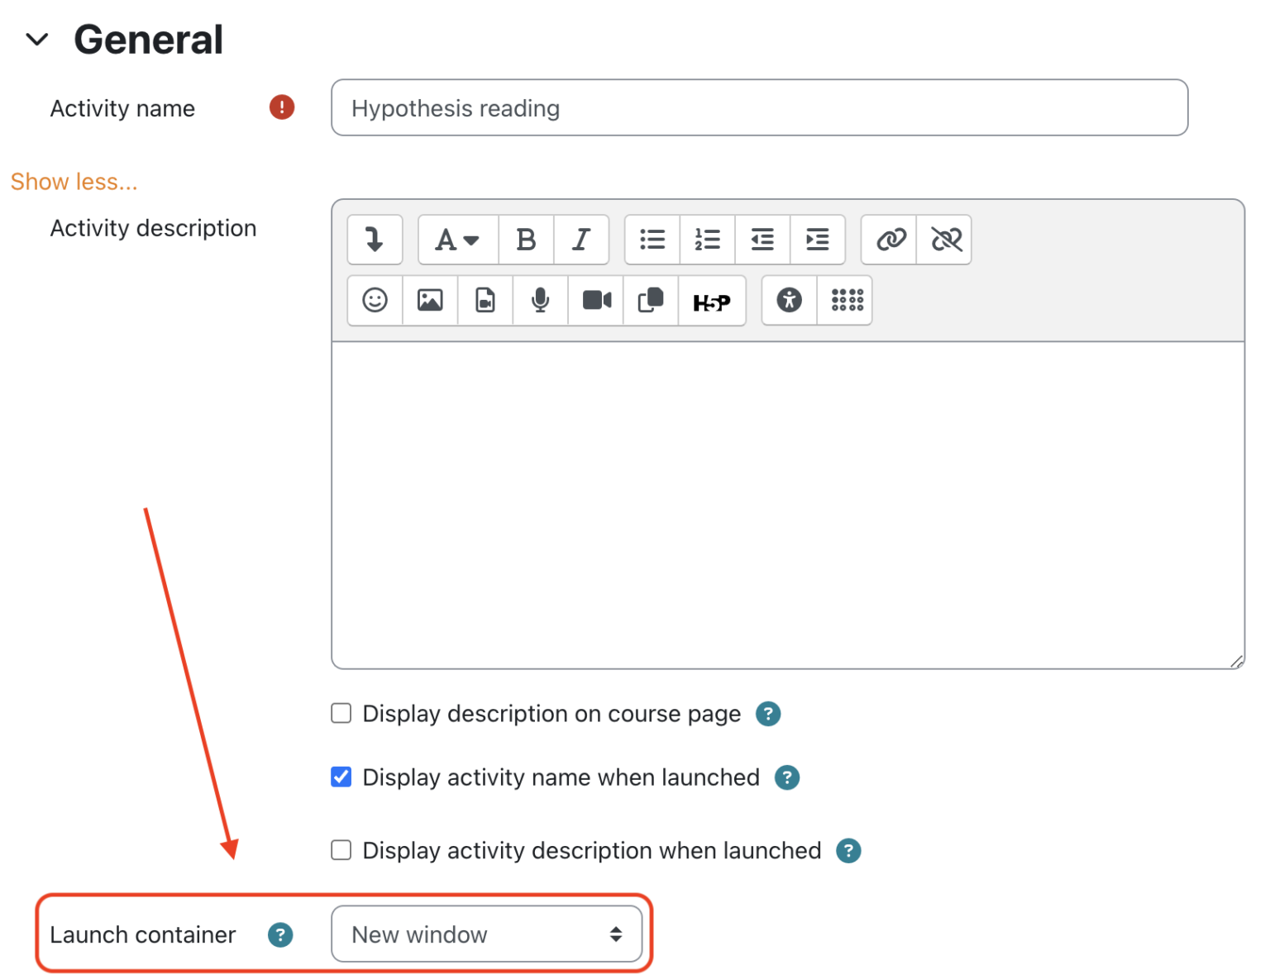This screenshot has width=1270, height=979.
Task: Insert an emoji into the description
Action: pyautogui.click(x=374, y=301)
